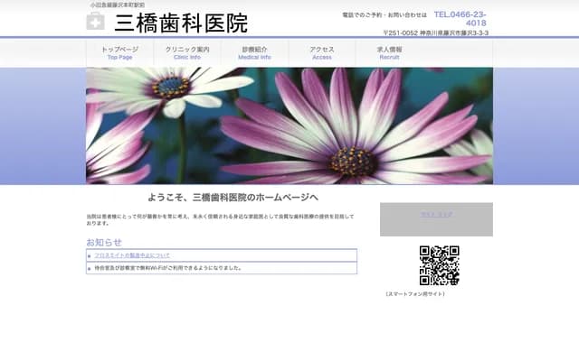Click the purple daisy banner image
579x361 pixels.
tap(289, 125)
